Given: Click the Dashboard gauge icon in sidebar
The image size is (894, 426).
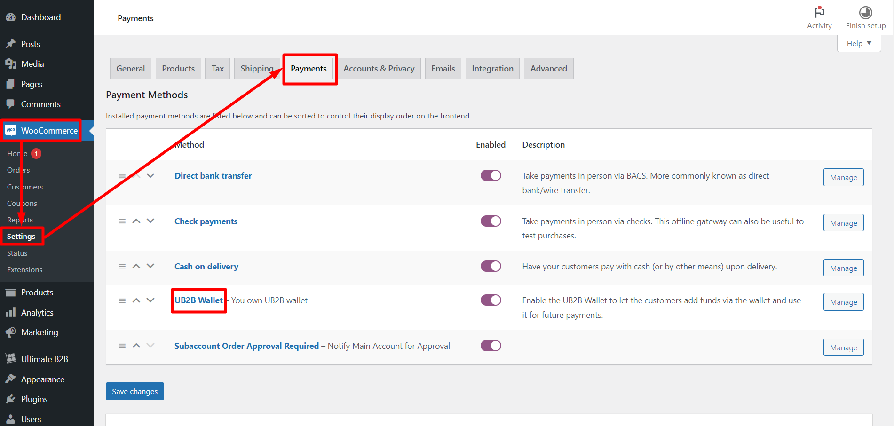Looking at the screenshot, I should coord(10,17).
